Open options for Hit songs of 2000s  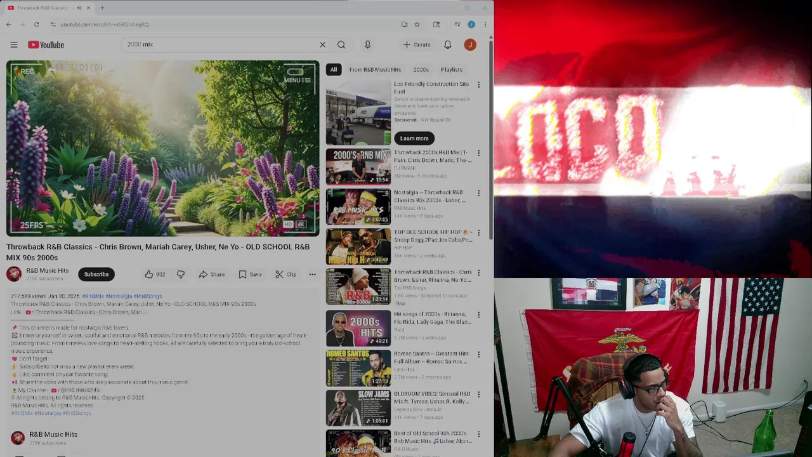coord(479,315)
